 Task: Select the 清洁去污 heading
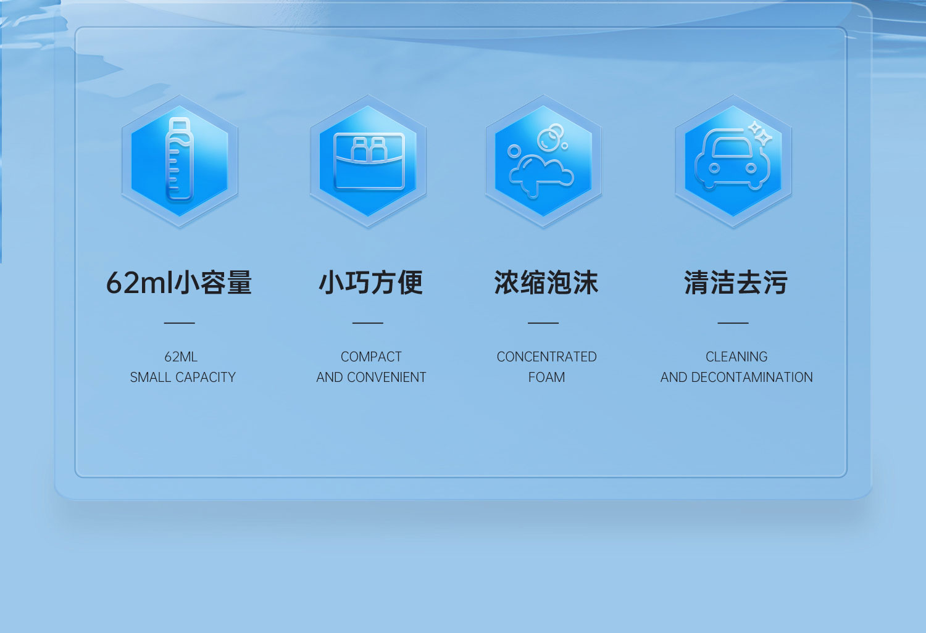point(736,283)
